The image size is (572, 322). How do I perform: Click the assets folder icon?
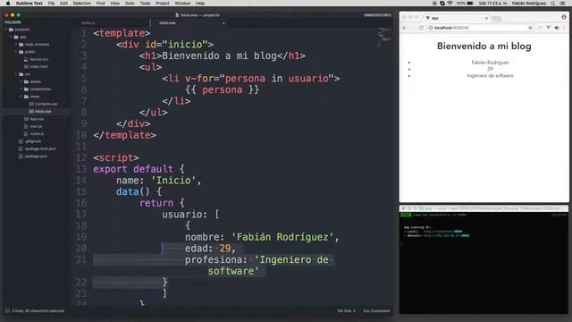pos(26,81)
